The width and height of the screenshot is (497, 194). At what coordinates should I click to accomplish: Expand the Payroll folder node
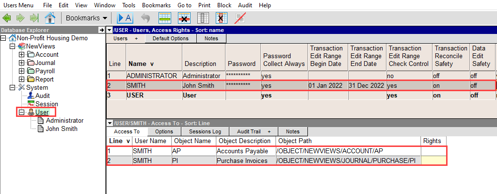pos(21,71)
